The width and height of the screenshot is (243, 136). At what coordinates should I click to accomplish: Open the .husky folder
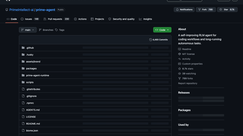(29, 55)
